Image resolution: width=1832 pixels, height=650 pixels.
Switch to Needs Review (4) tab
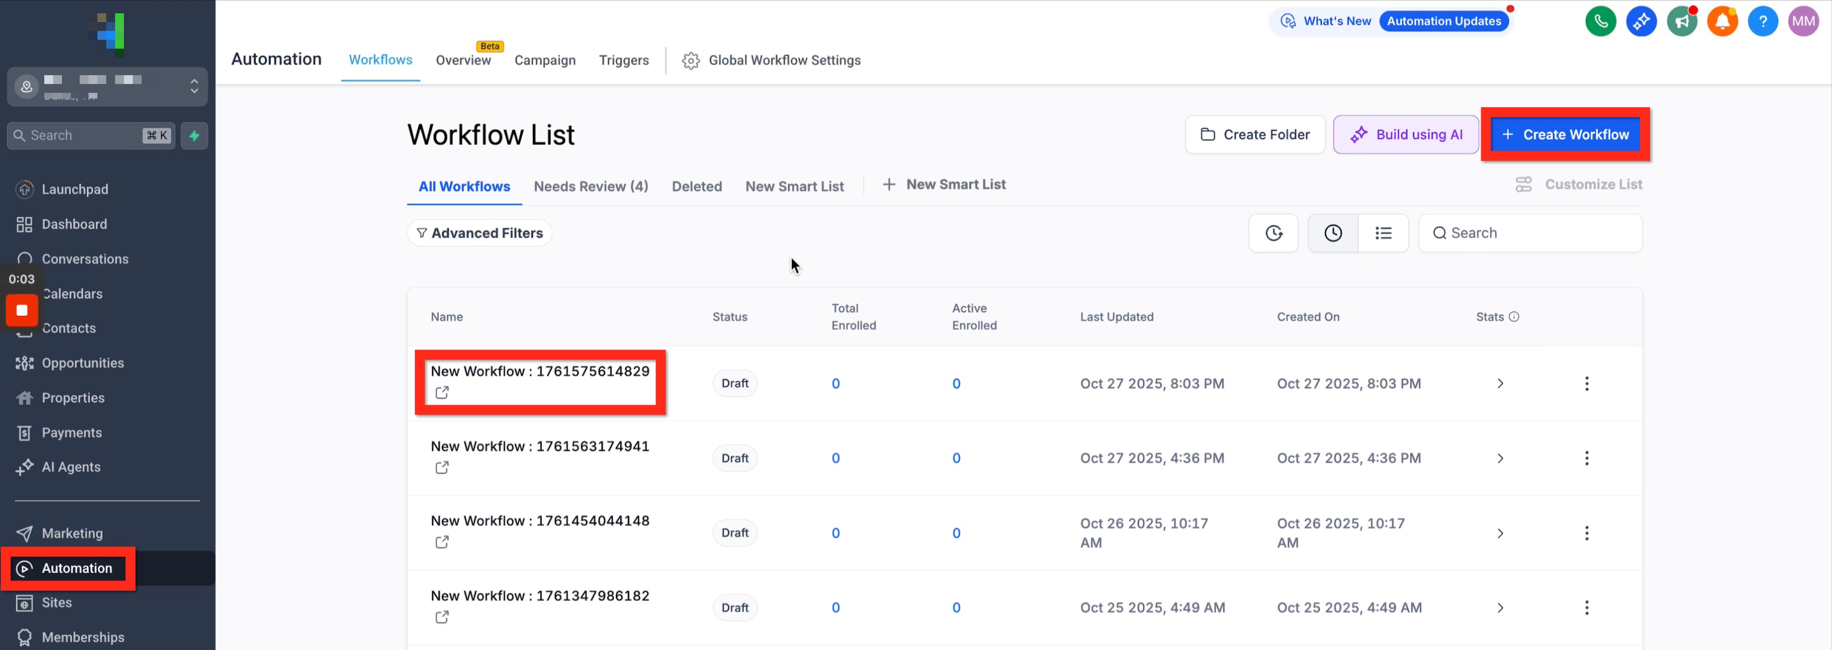(590, 186)
